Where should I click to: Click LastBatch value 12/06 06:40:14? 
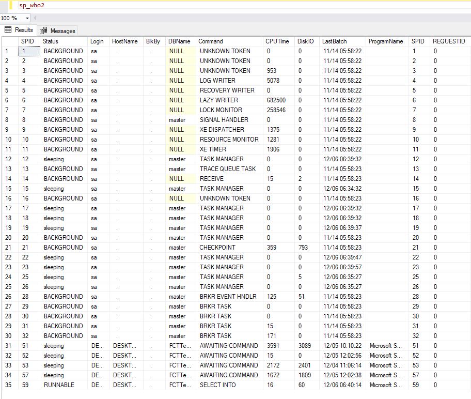(x=342, y=385)
